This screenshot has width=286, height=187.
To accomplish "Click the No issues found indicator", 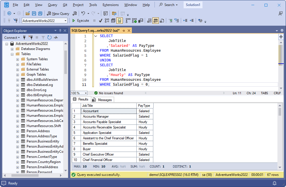I will [x=109, y=93].
